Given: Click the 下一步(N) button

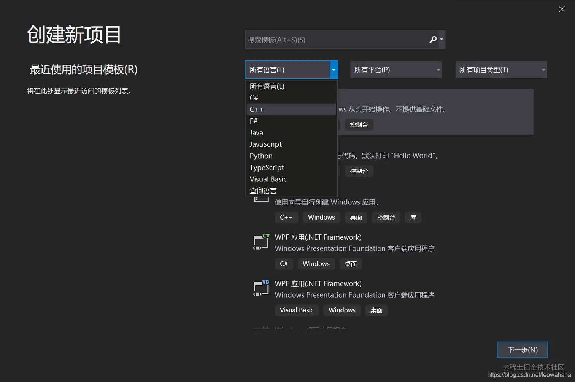Looking at the screenshot, I should pos(523,350).
